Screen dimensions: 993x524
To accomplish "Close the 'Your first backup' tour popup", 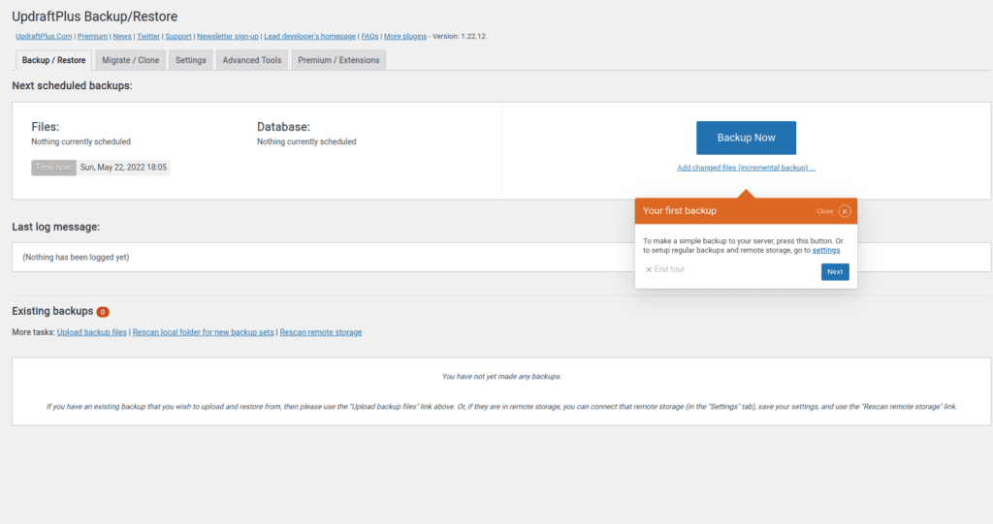I will pyautogui.click(x=845, y=211).
